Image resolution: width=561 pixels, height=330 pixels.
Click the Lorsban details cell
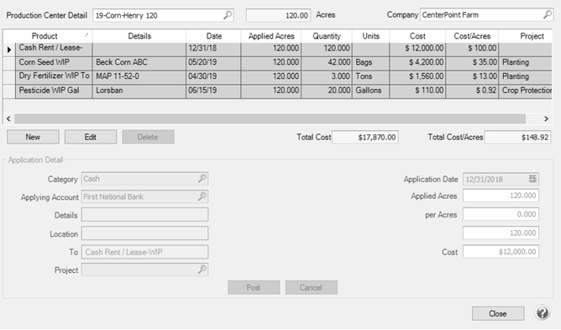pyautogui.click(x=139, y=91)
